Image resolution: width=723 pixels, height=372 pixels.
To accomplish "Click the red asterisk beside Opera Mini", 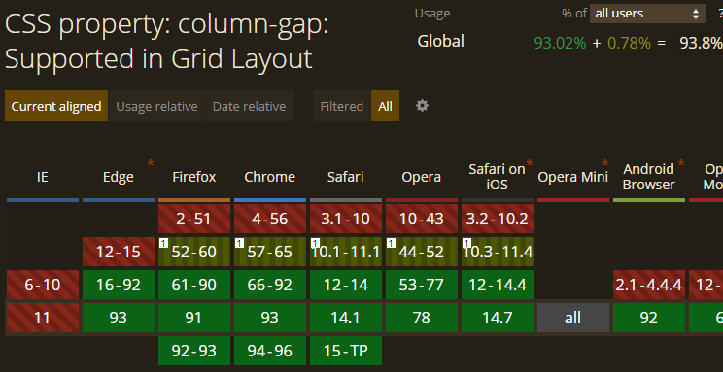I will pyautogui.click(x=605, y=163).
